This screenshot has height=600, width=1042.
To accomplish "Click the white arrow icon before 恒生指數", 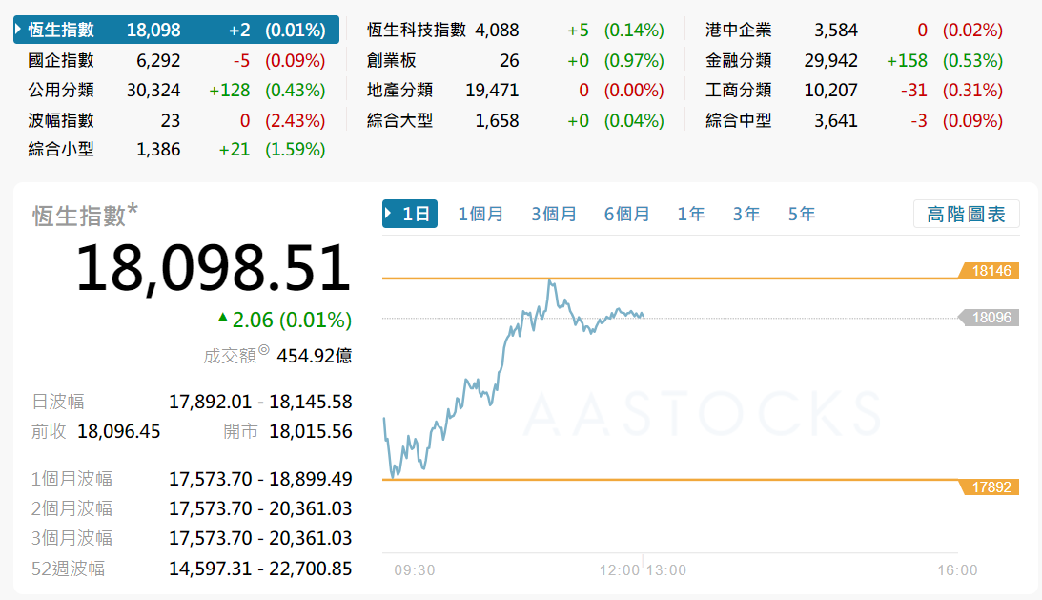I will [19, 30].
